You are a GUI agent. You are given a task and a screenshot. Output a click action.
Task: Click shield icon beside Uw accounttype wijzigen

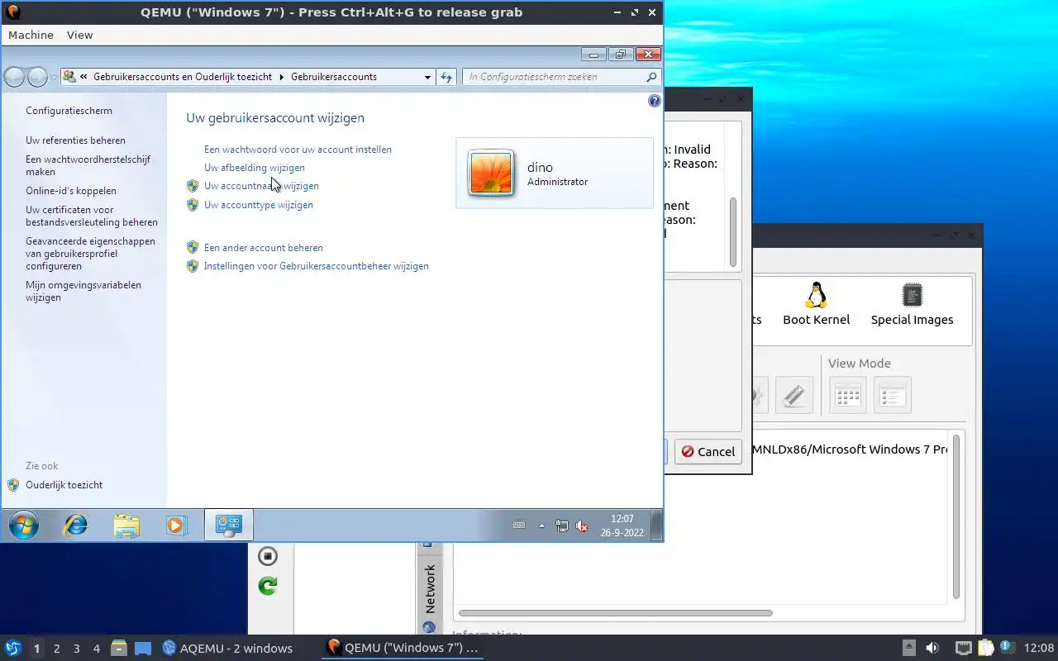click(193, 205)
